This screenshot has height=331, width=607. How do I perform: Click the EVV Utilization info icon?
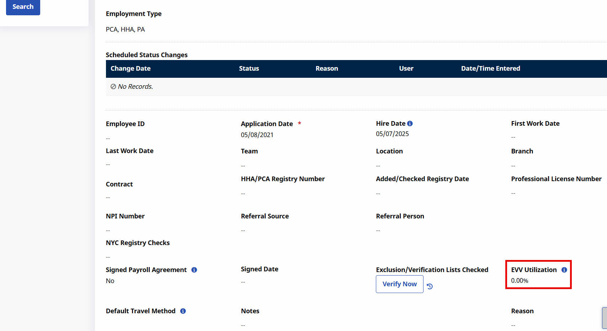point(564,270)
